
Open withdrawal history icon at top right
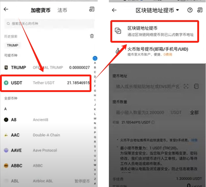coord(200,10)
